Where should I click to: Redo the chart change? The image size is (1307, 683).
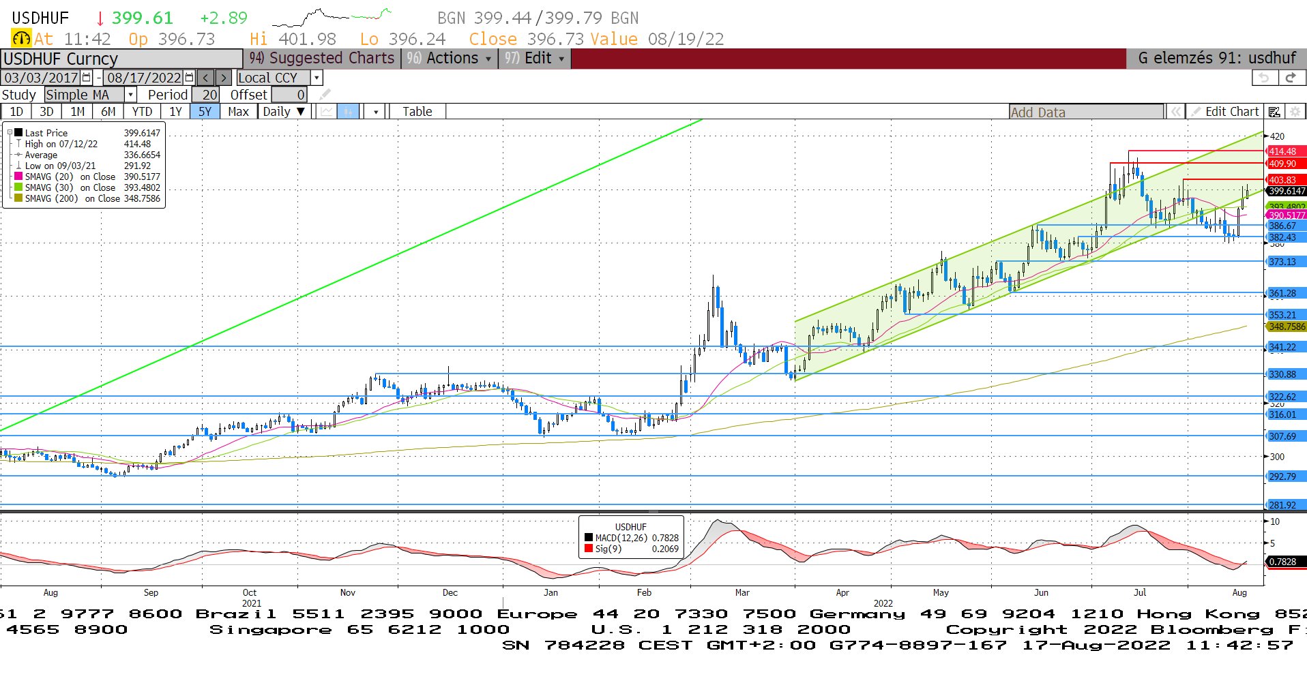point(1291,78)
